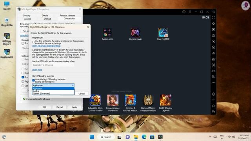Image resolution: width=251 pixels, height=141 pixels.
Task: Open the media folder icon in App Player sidebar
Action: [213, 71]
